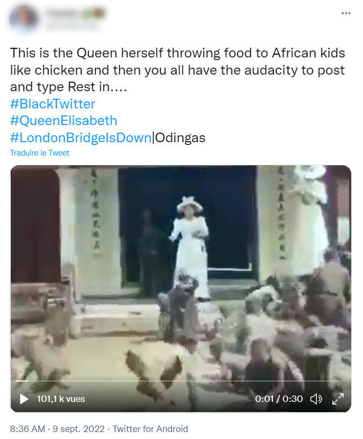Viewport: 363px width, 439px height.
Task: Open the #LondonBridgeIsDown hashtag
Action: click(81, 138)
